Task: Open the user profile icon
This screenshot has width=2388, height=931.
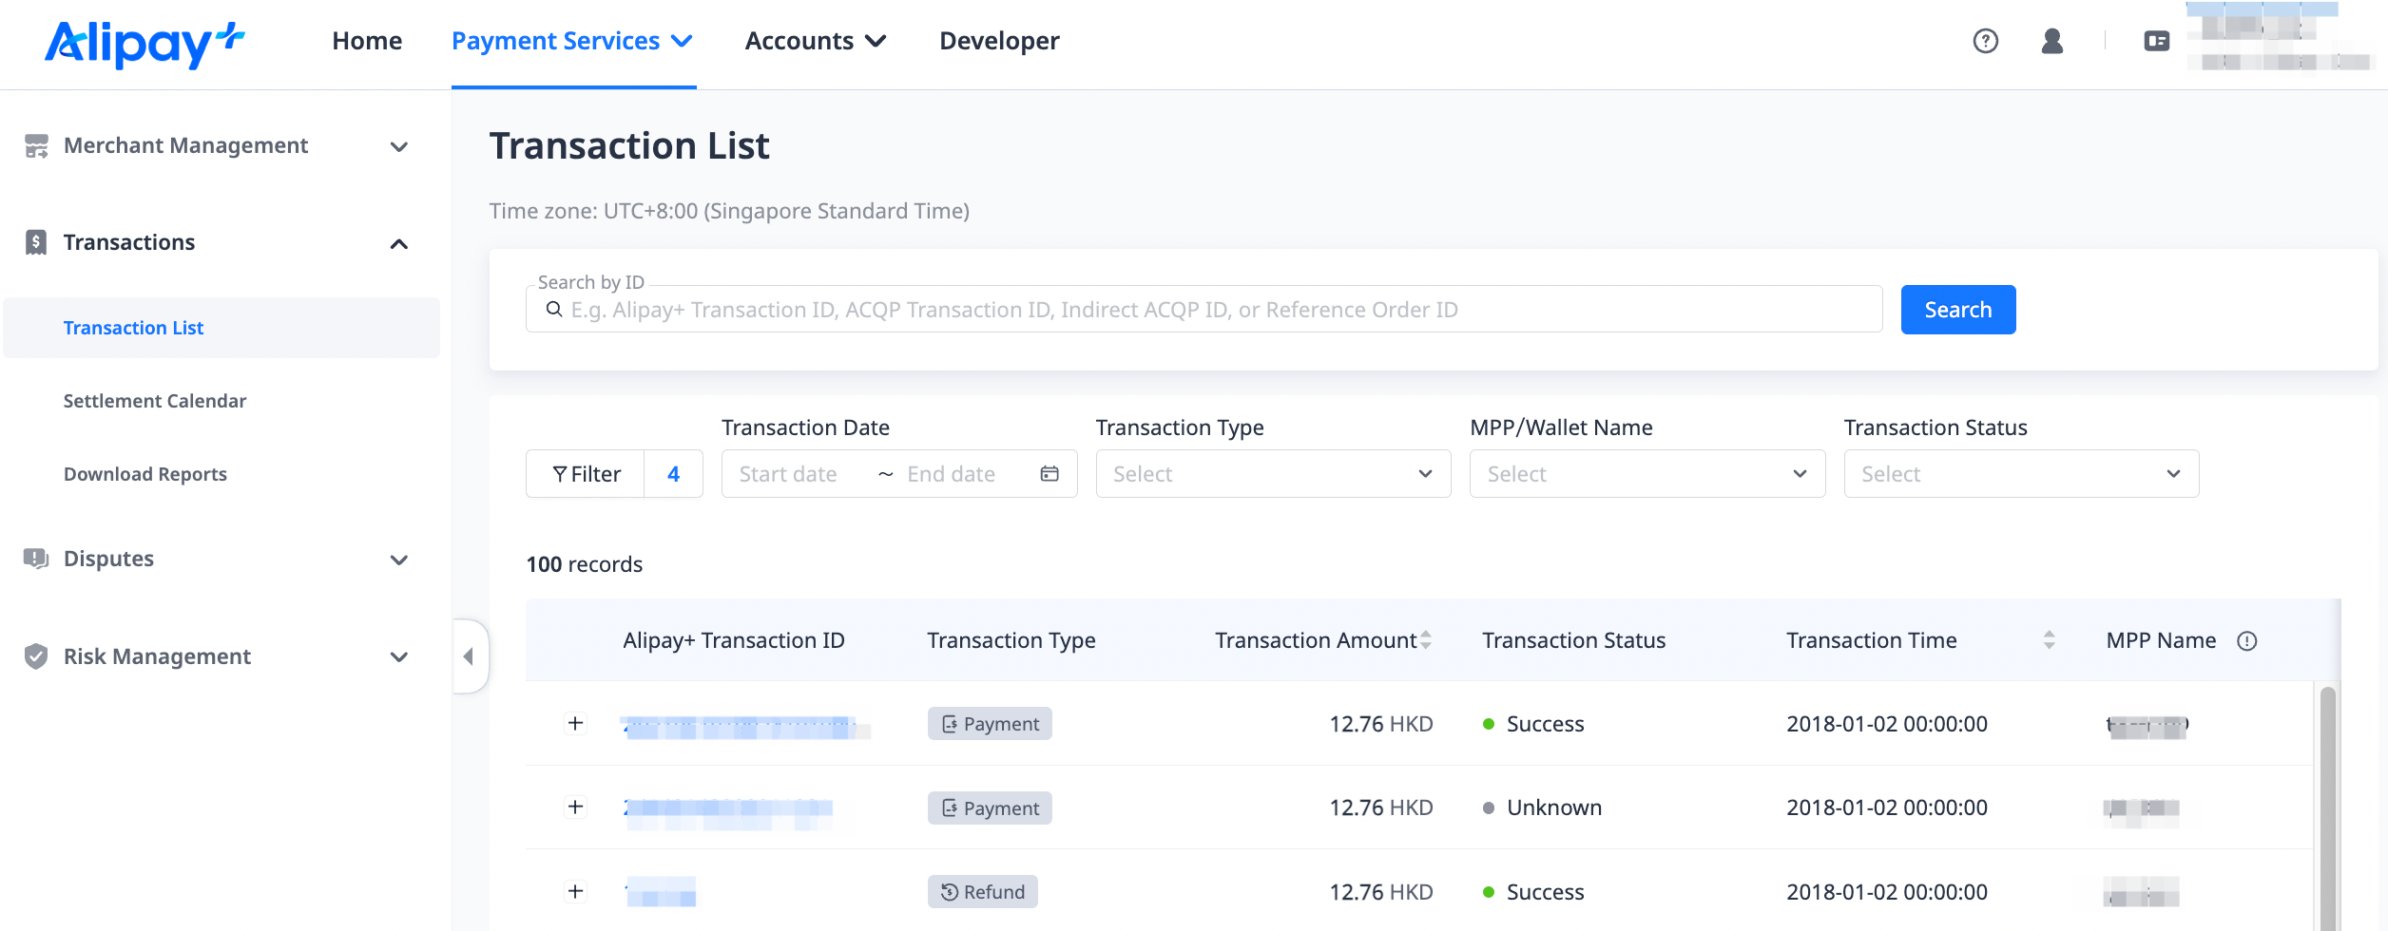Action: pyautogui.click(x=2051, y=41)
